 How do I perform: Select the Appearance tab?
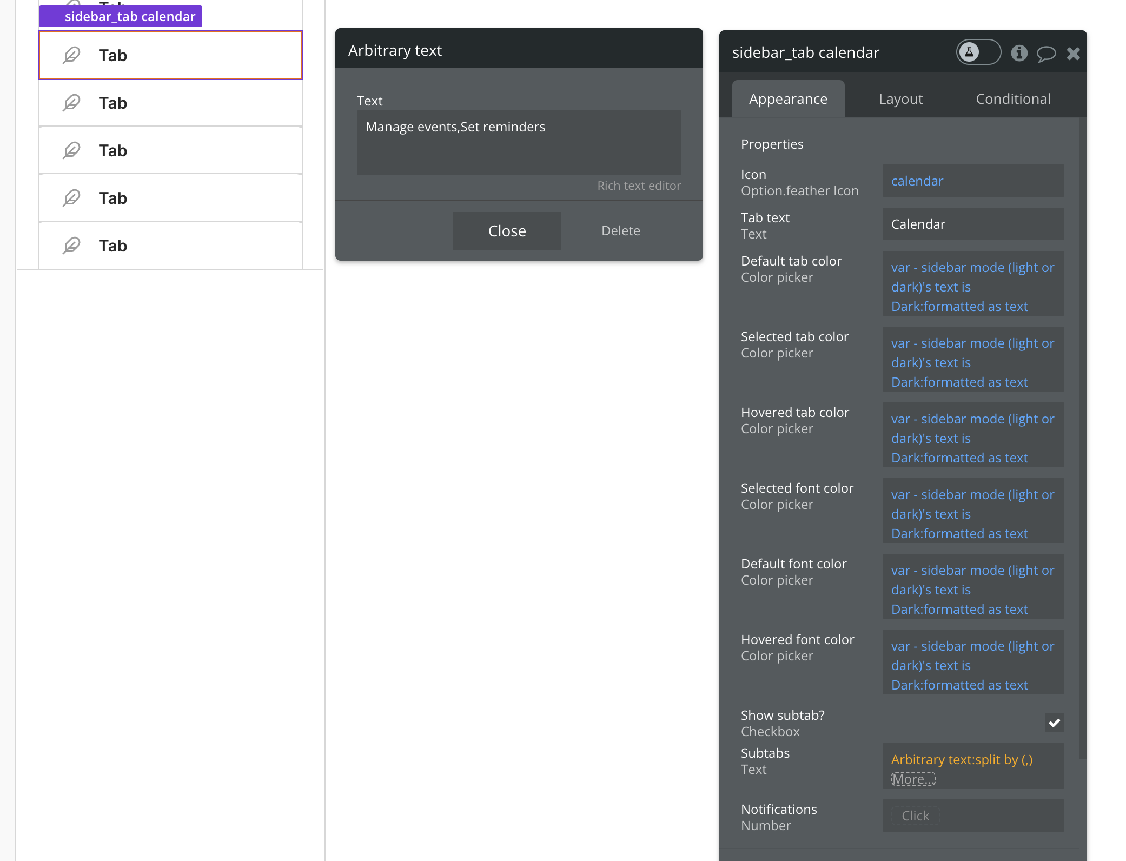click(788, 99)
